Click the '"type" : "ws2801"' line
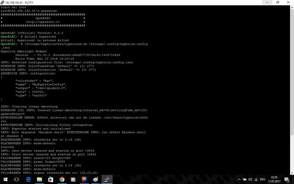The width and height of the screenshot is (294, 184). [31, 95]
